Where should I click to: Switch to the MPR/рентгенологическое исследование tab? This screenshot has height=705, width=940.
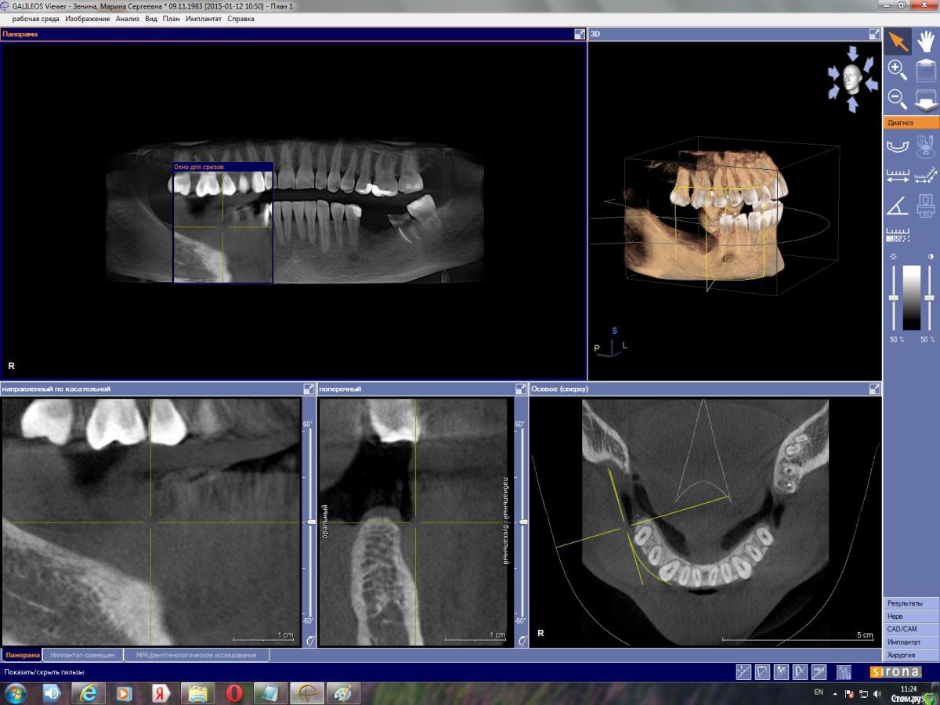[x=196, y=655]
